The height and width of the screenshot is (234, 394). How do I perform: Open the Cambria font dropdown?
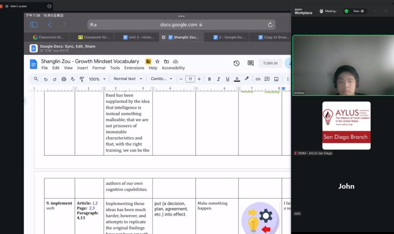[162, 79]
